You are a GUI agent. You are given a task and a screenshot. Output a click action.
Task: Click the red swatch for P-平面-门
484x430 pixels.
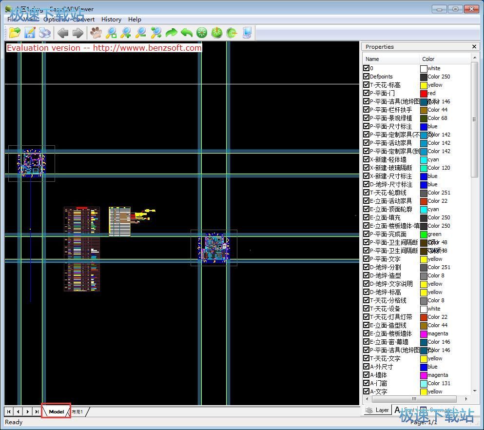(x=424, y=93)
